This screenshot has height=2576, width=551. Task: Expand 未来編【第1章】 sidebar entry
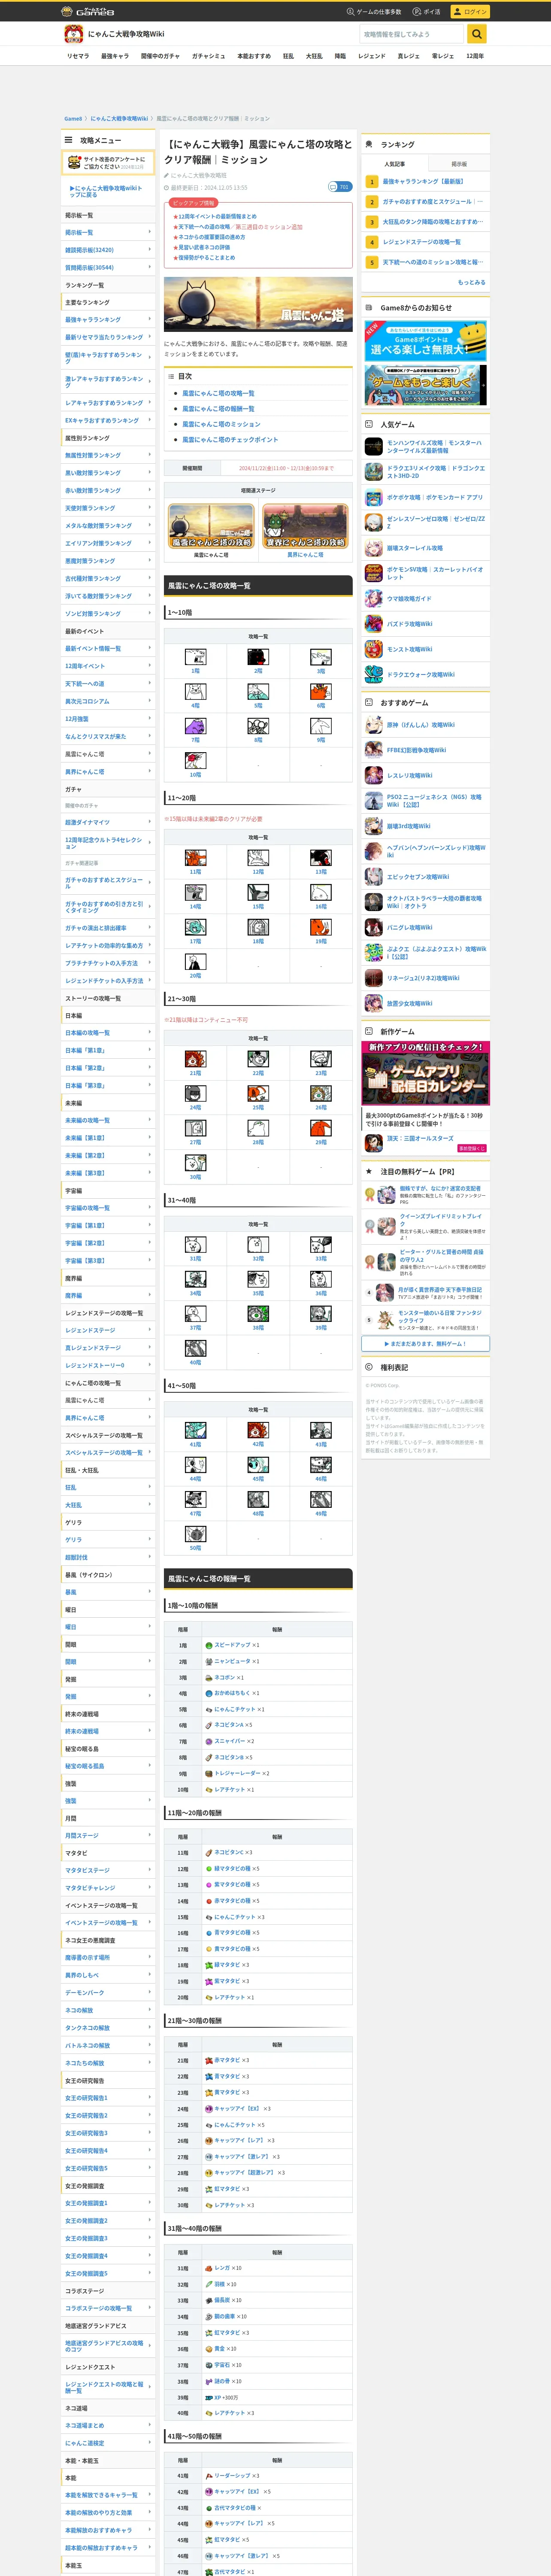point(108,1138)
